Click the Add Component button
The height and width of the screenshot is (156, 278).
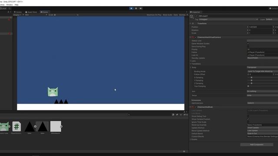tap(257, 144)
